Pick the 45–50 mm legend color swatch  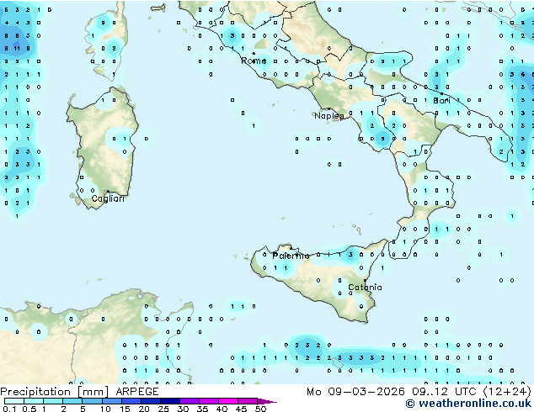248,401
